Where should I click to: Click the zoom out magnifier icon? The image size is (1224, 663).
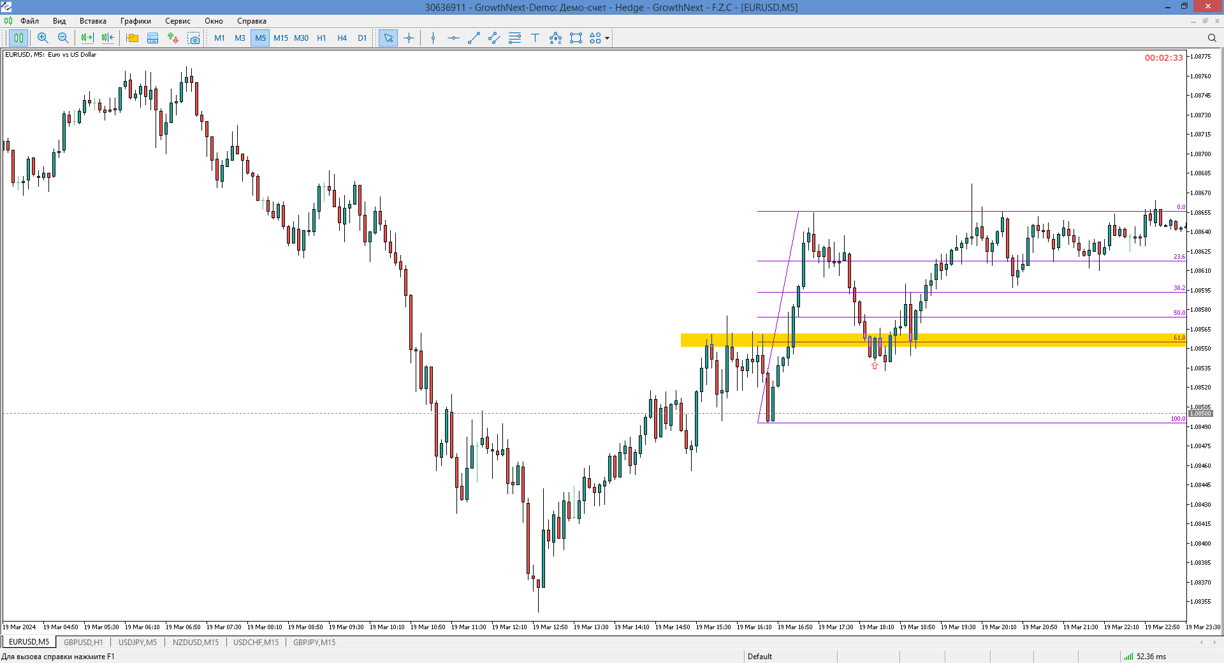63,38
